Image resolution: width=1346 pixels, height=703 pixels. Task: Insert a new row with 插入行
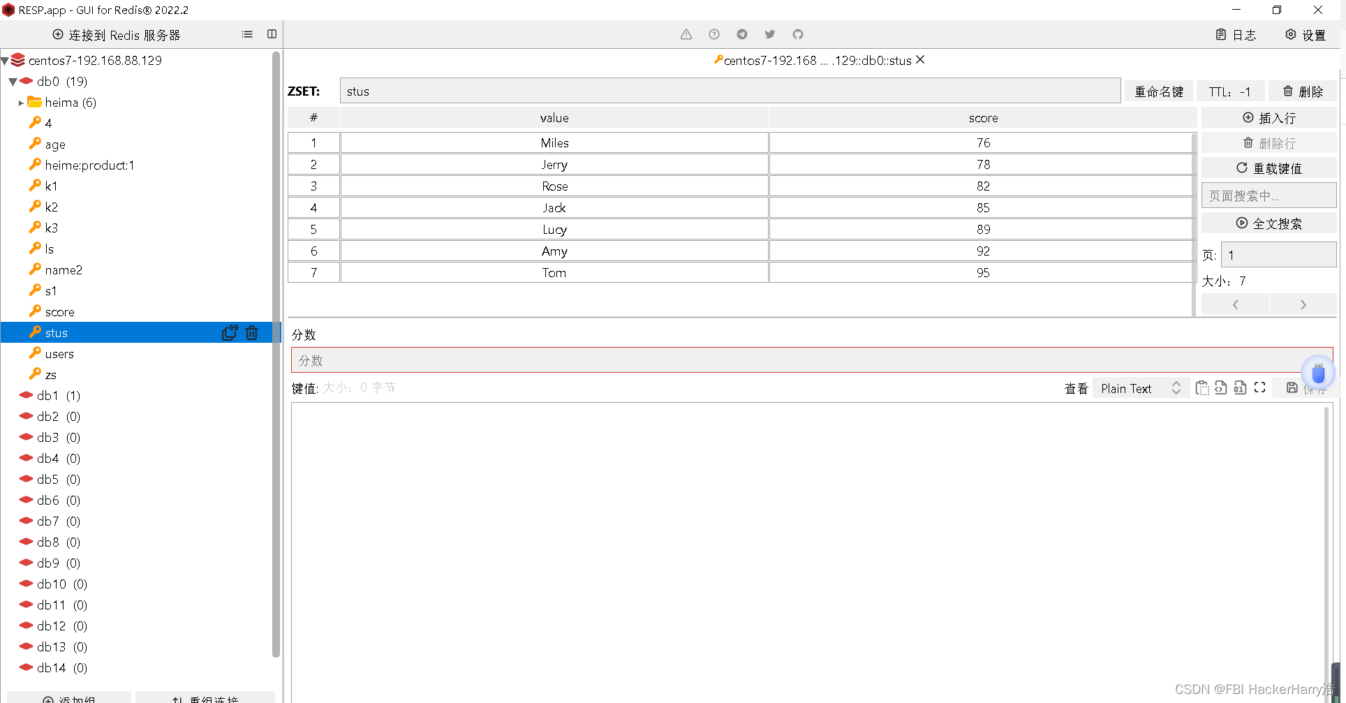[x=1269, y=118]
